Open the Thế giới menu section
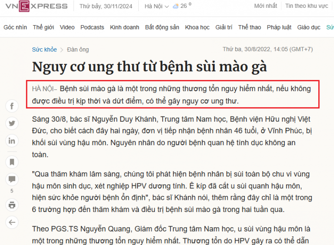 tap(43, 27)
